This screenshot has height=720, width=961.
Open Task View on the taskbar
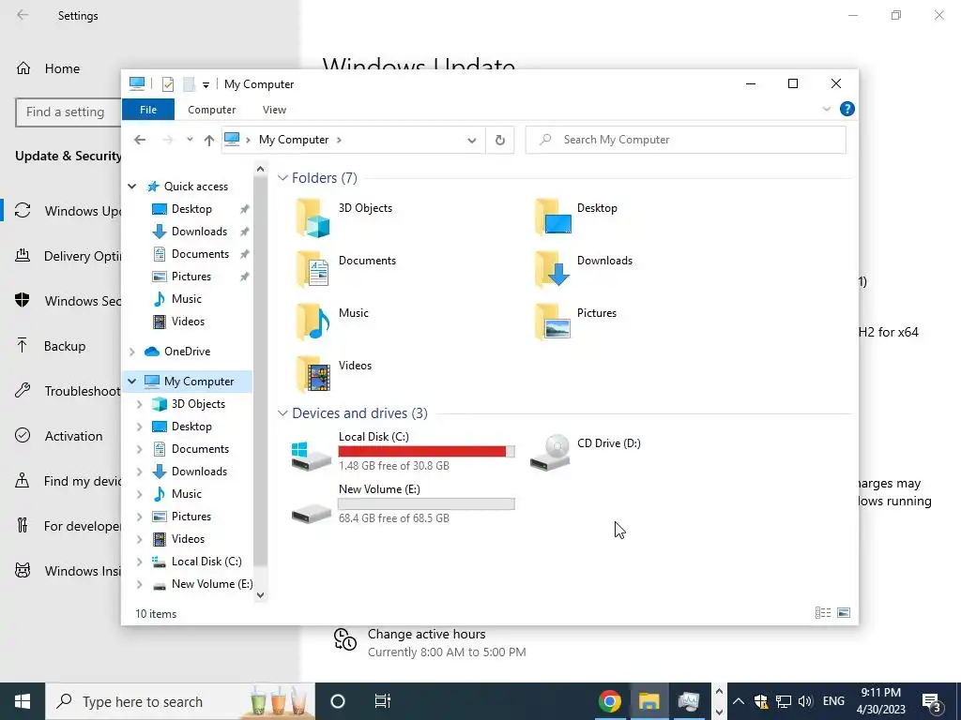click(383, 701)
